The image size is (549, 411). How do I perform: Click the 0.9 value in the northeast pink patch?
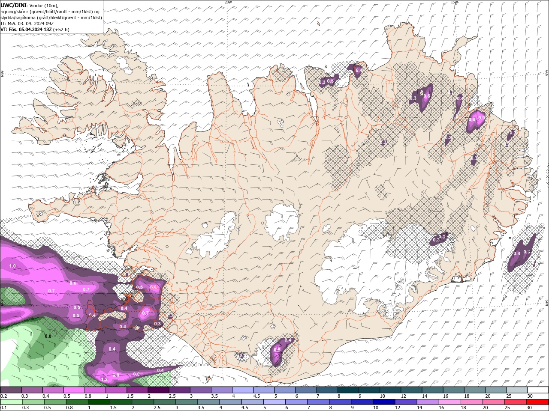(x=481, y=118)
